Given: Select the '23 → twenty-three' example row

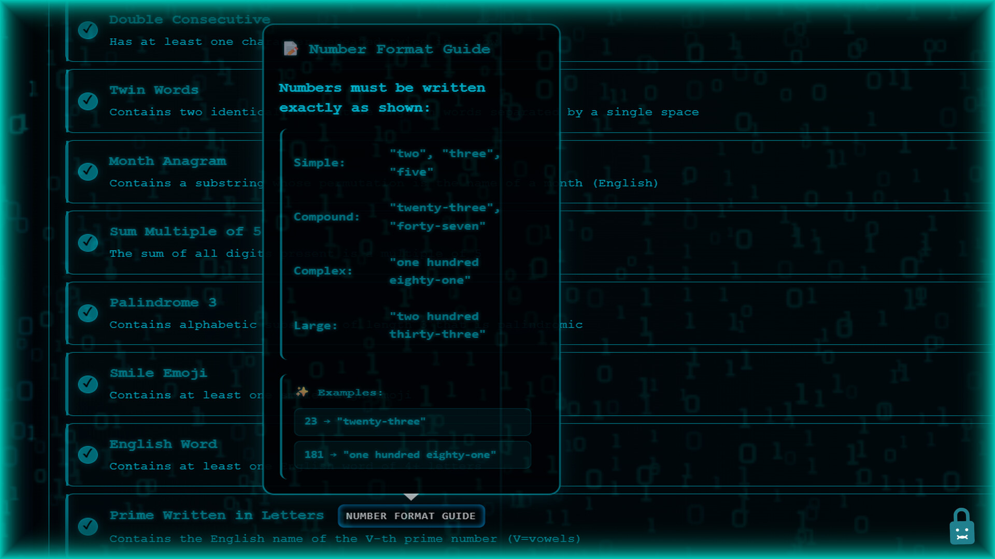Looking at the screenshot, I should pyautogui.click(x=412, y=421).
